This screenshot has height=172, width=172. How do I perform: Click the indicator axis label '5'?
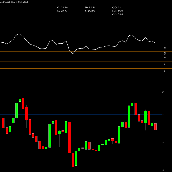coord(164,71)
